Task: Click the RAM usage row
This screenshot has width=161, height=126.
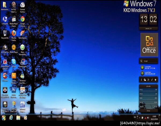Action: click(x=148, y=98)
